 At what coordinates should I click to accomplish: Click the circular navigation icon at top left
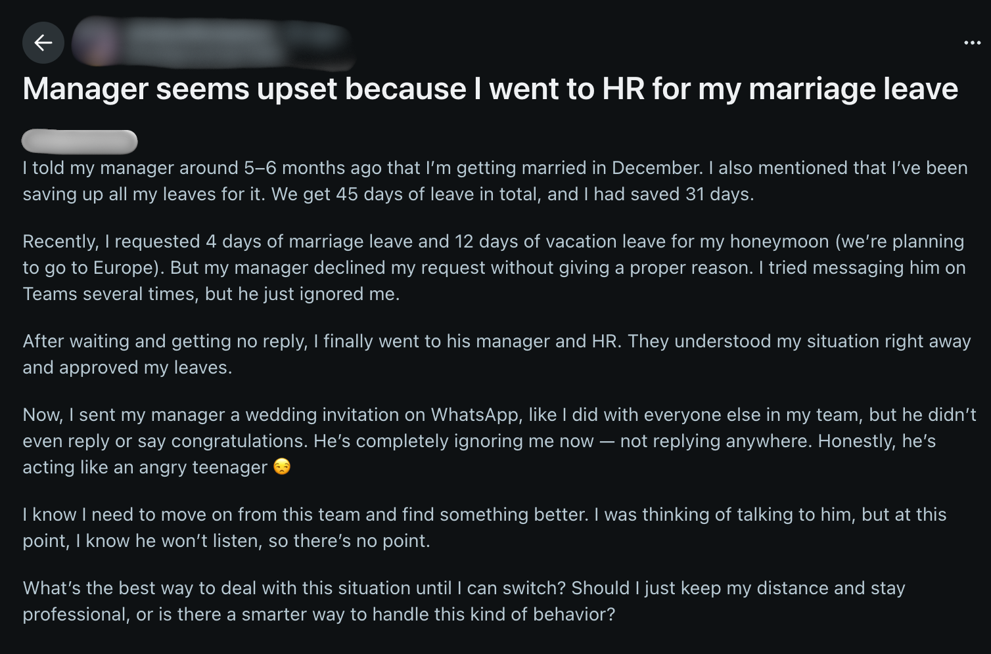coord(43,43)
